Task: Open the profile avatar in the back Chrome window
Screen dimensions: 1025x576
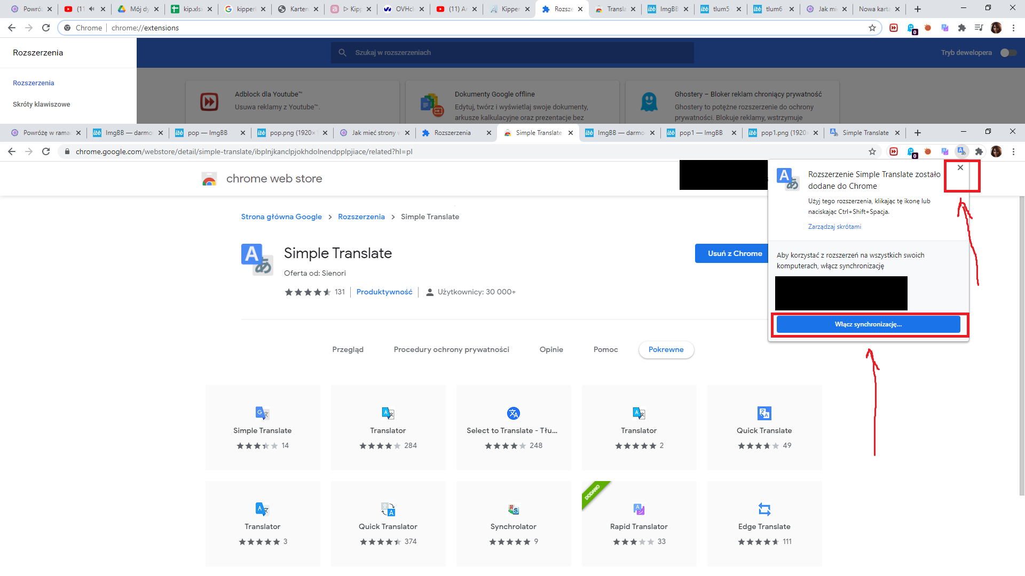Action: coord(996,28)
